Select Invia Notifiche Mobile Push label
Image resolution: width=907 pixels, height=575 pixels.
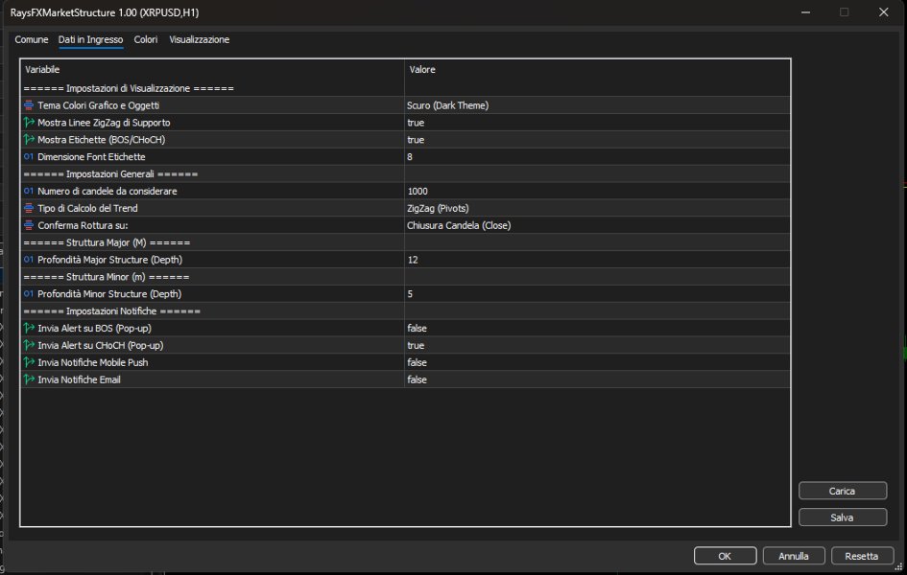(92, 362)
